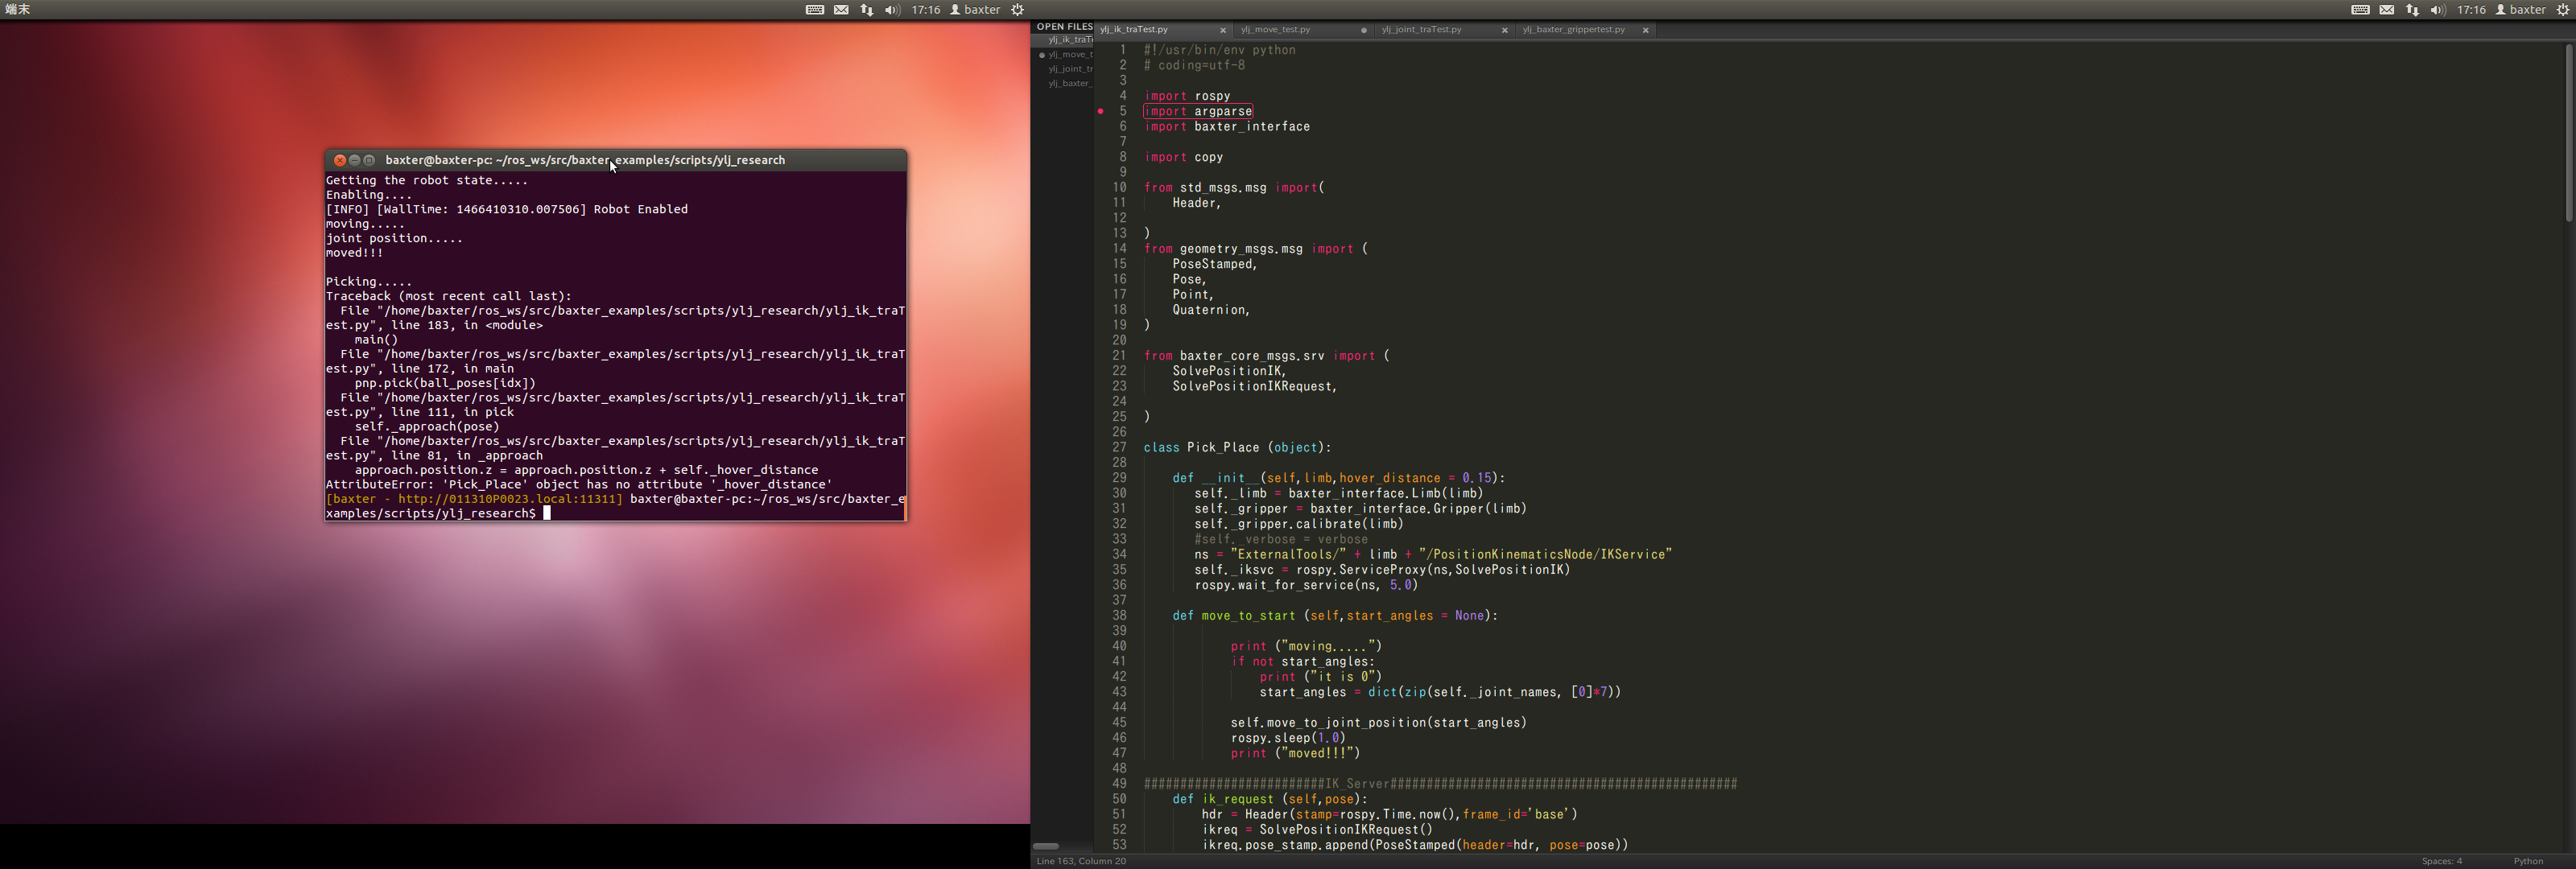The image size is (2576, 869).
Task: Close the terminal window with the red button
Action: (340, 160)
